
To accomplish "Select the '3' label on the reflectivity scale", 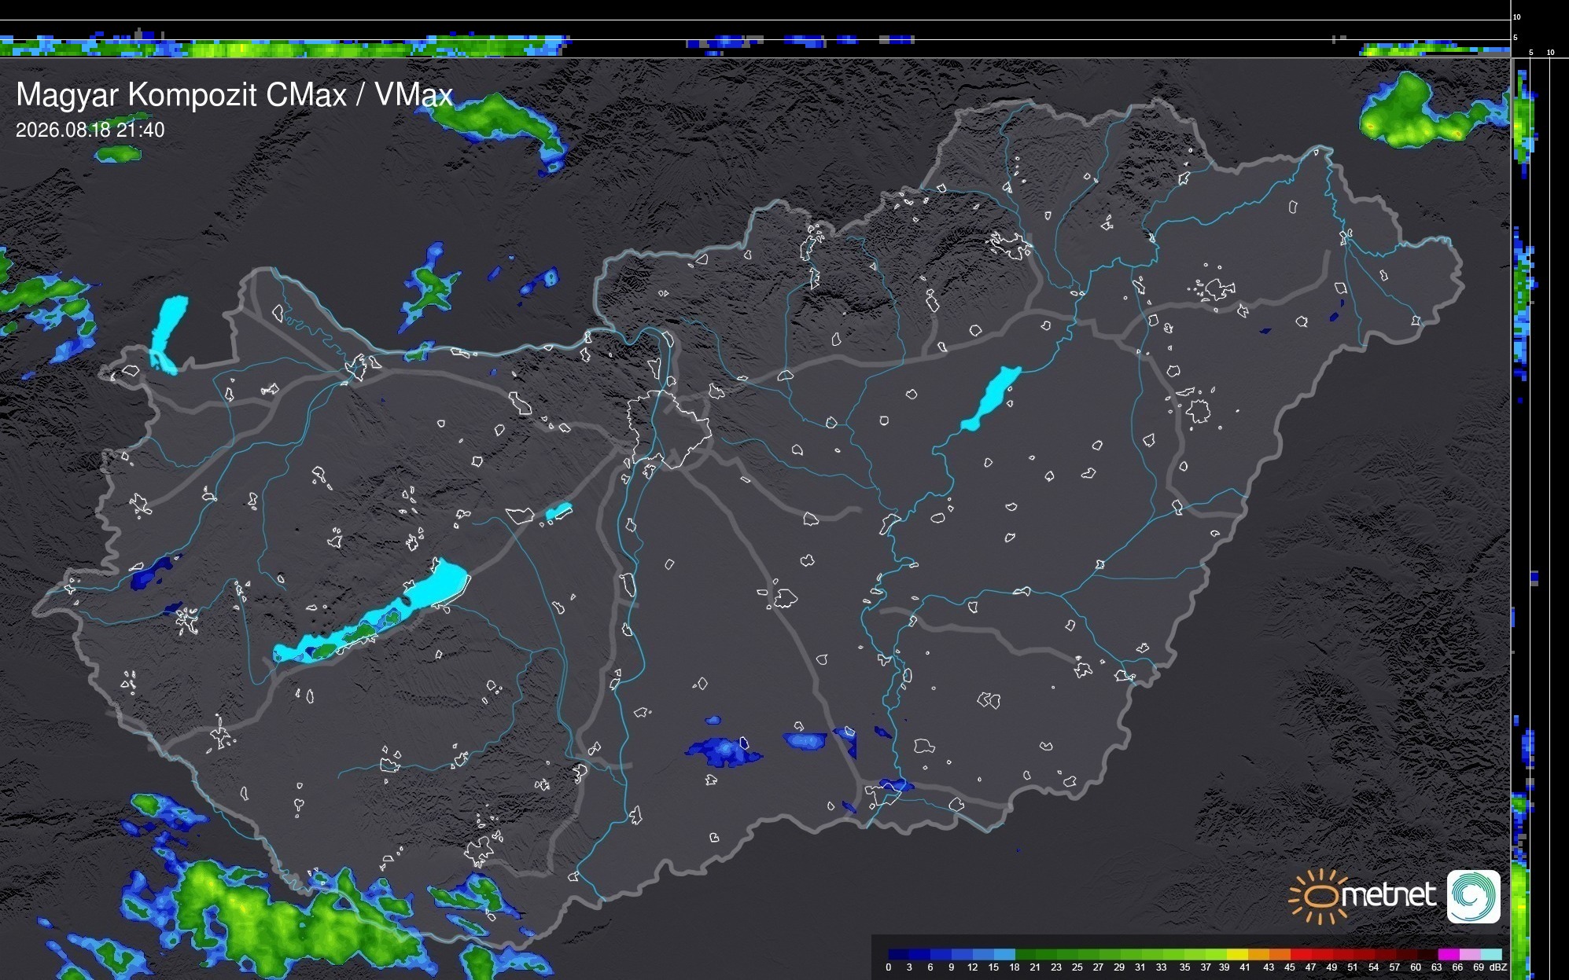I will pyautogui.click(x=909, y=967).
